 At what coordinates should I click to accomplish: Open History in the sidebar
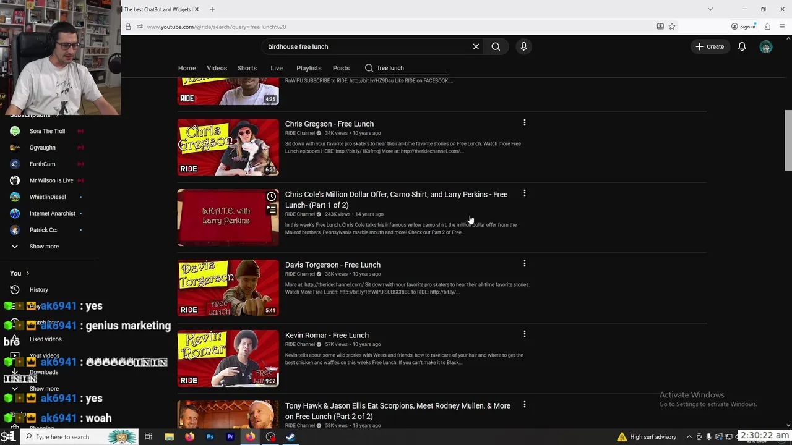click(x=38, y=290)
